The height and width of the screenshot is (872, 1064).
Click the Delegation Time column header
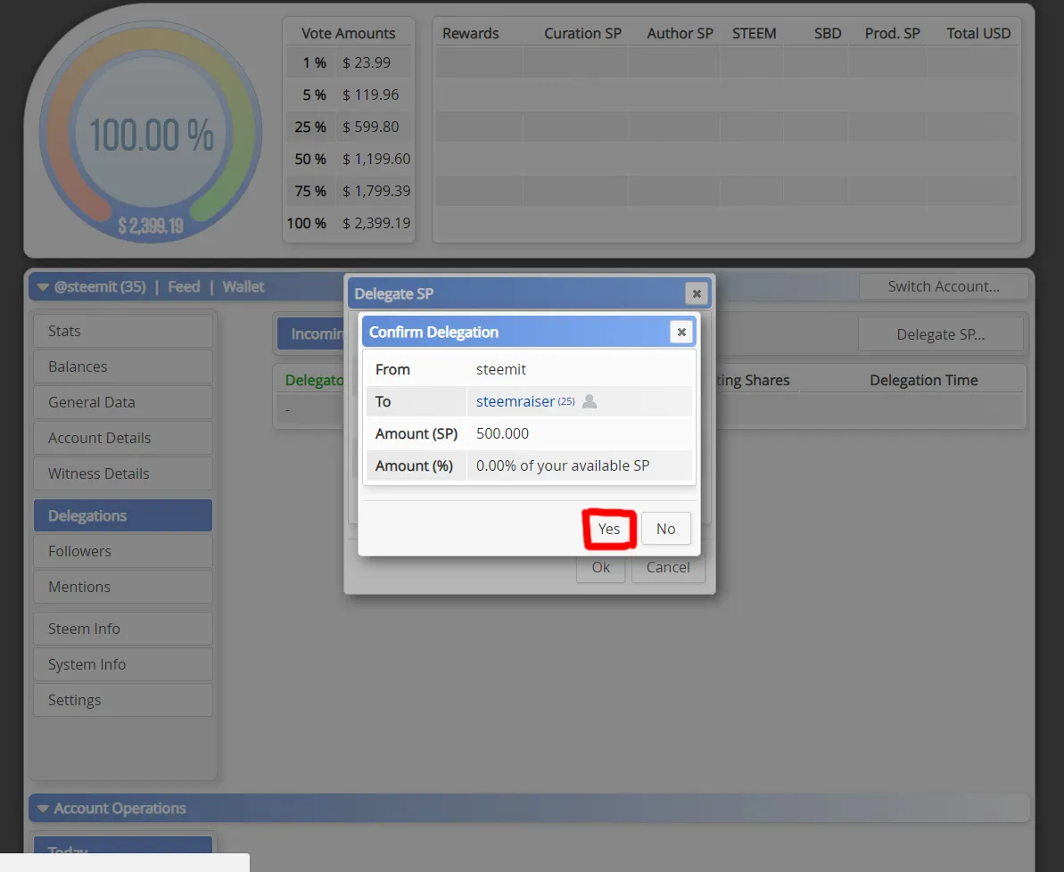point(924,380)
